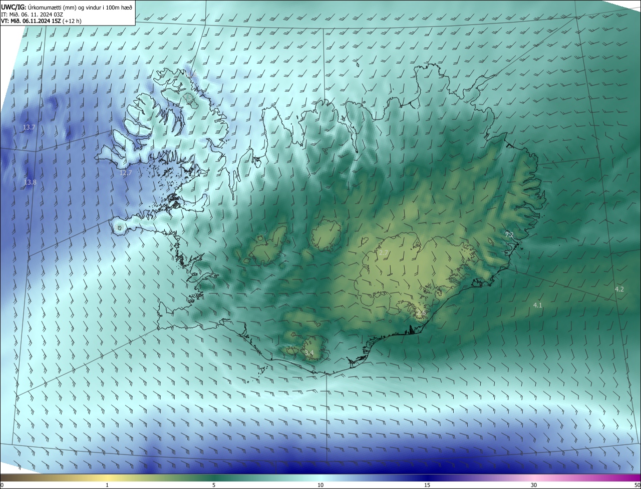Click the '50' tick label of the color scale
The width and height of the screenshot is (641, 489).
point(637,485)
